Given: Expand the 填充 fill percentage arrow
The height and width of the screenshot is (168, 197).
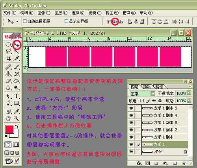Looking at the screenshot, I should (x=189, y=100).
